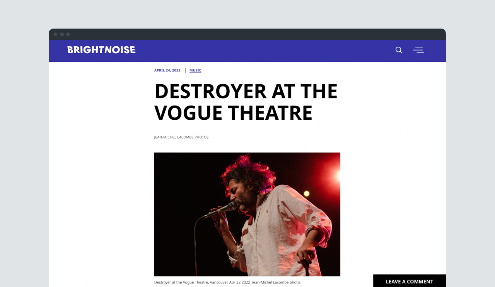
Task: Click the April 24, 2022 date
Action: click(x=167, y=70)
